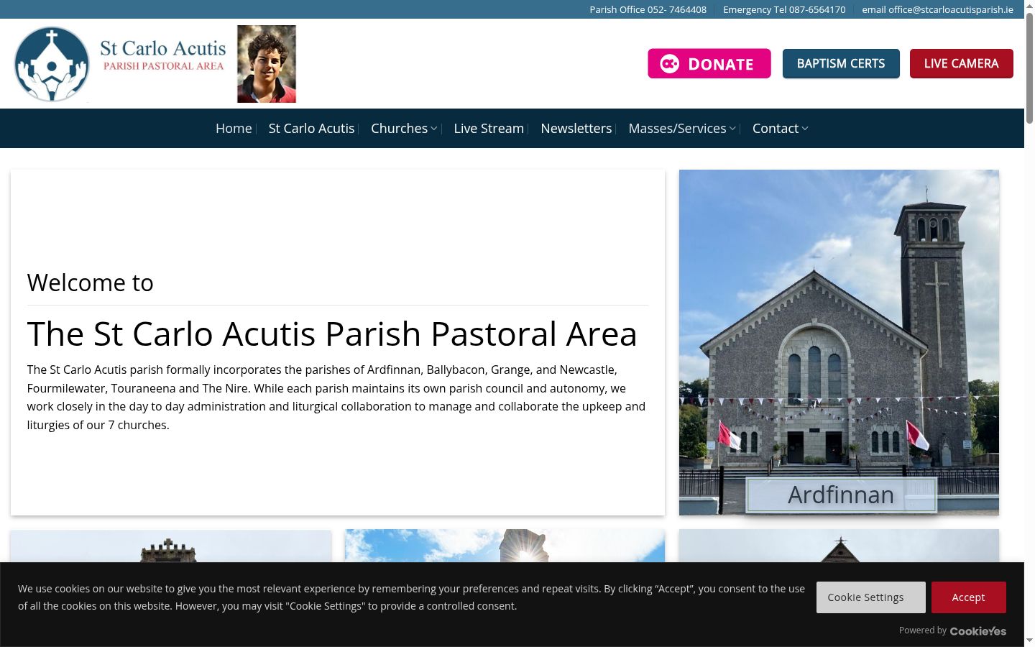
Task: Click the email office@stcarloacutisparish.ie link
Action: [x=937, y=9]
